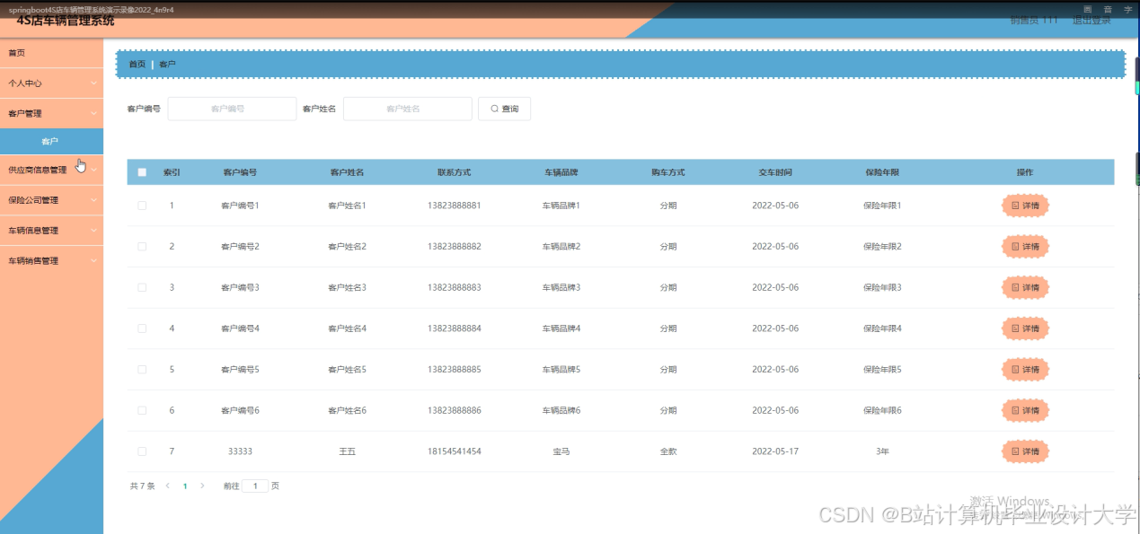This screenshot has height=534, width=1140.
Task: Check the checkbox for row 客户编号2
Action: pyautogui.click(x=142, y=246)
